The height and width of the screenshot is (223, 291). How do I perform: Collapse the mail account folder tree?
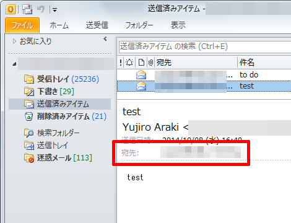point(14,64)
